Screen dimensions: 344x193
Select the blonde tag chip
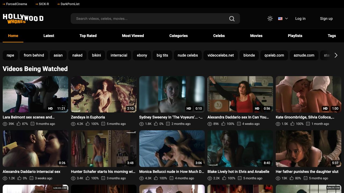pyautogui.click(x=249, y=55)
